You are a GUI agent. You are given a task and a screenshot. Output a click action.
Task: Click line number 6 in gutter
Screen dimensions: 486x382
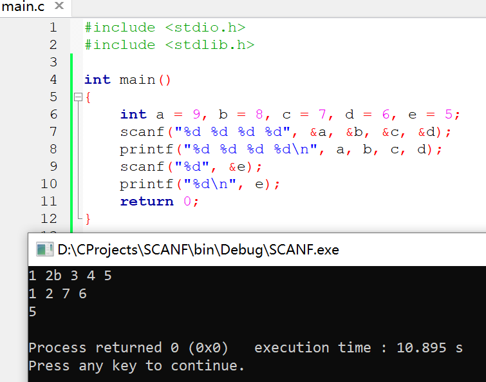pyautogui.click(x=53, y=115)
